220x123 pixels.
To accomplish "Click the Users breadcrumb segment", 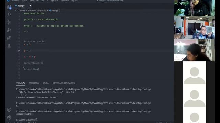I will [x=22, y=11].
